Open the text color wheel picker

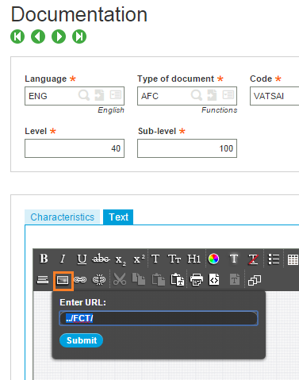(x=213, y=259)
